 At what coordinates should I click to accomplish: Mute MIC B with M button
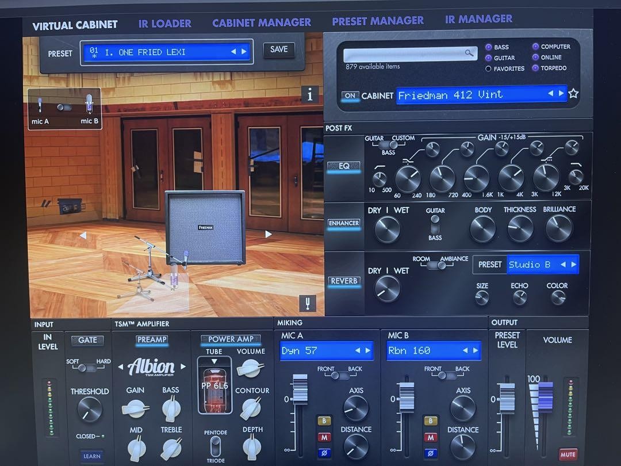[431, 437]
